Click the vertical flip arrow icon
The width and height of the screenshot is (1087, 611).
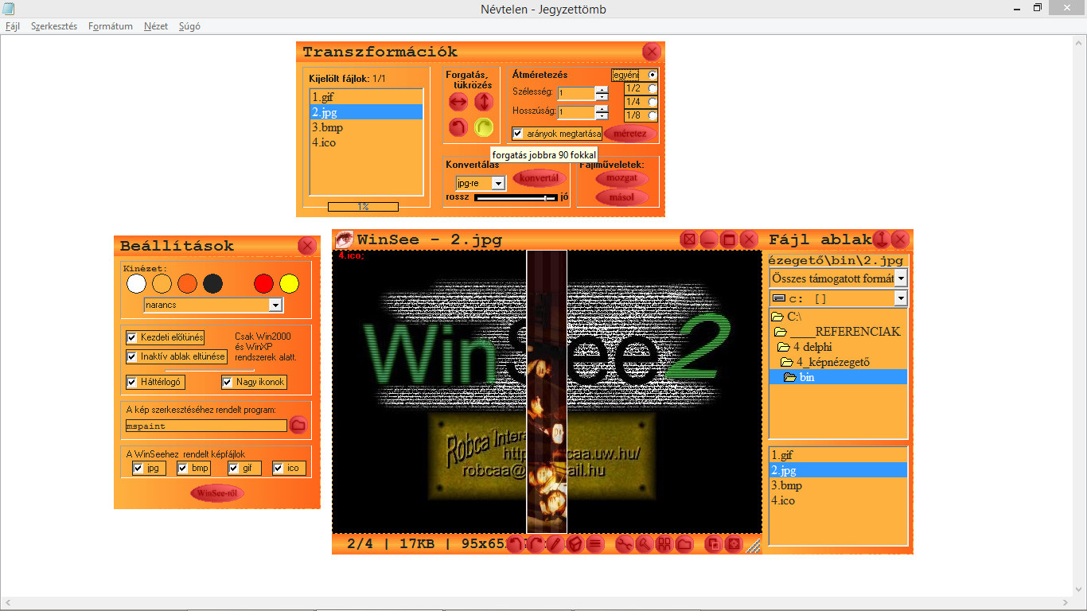click(484, 102)
